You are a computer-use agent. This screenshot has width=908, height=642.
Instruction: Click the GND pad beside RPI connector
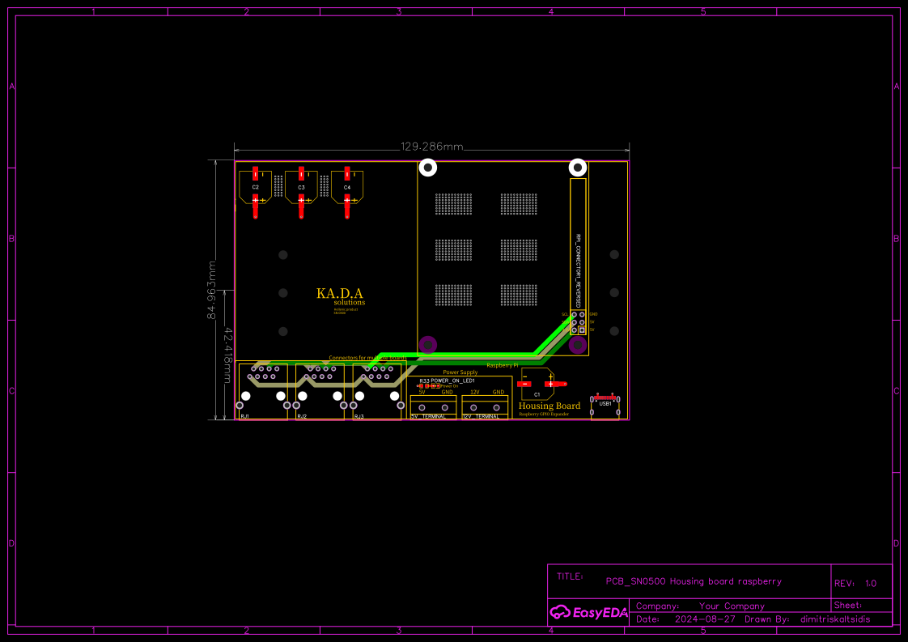(582, 314)
